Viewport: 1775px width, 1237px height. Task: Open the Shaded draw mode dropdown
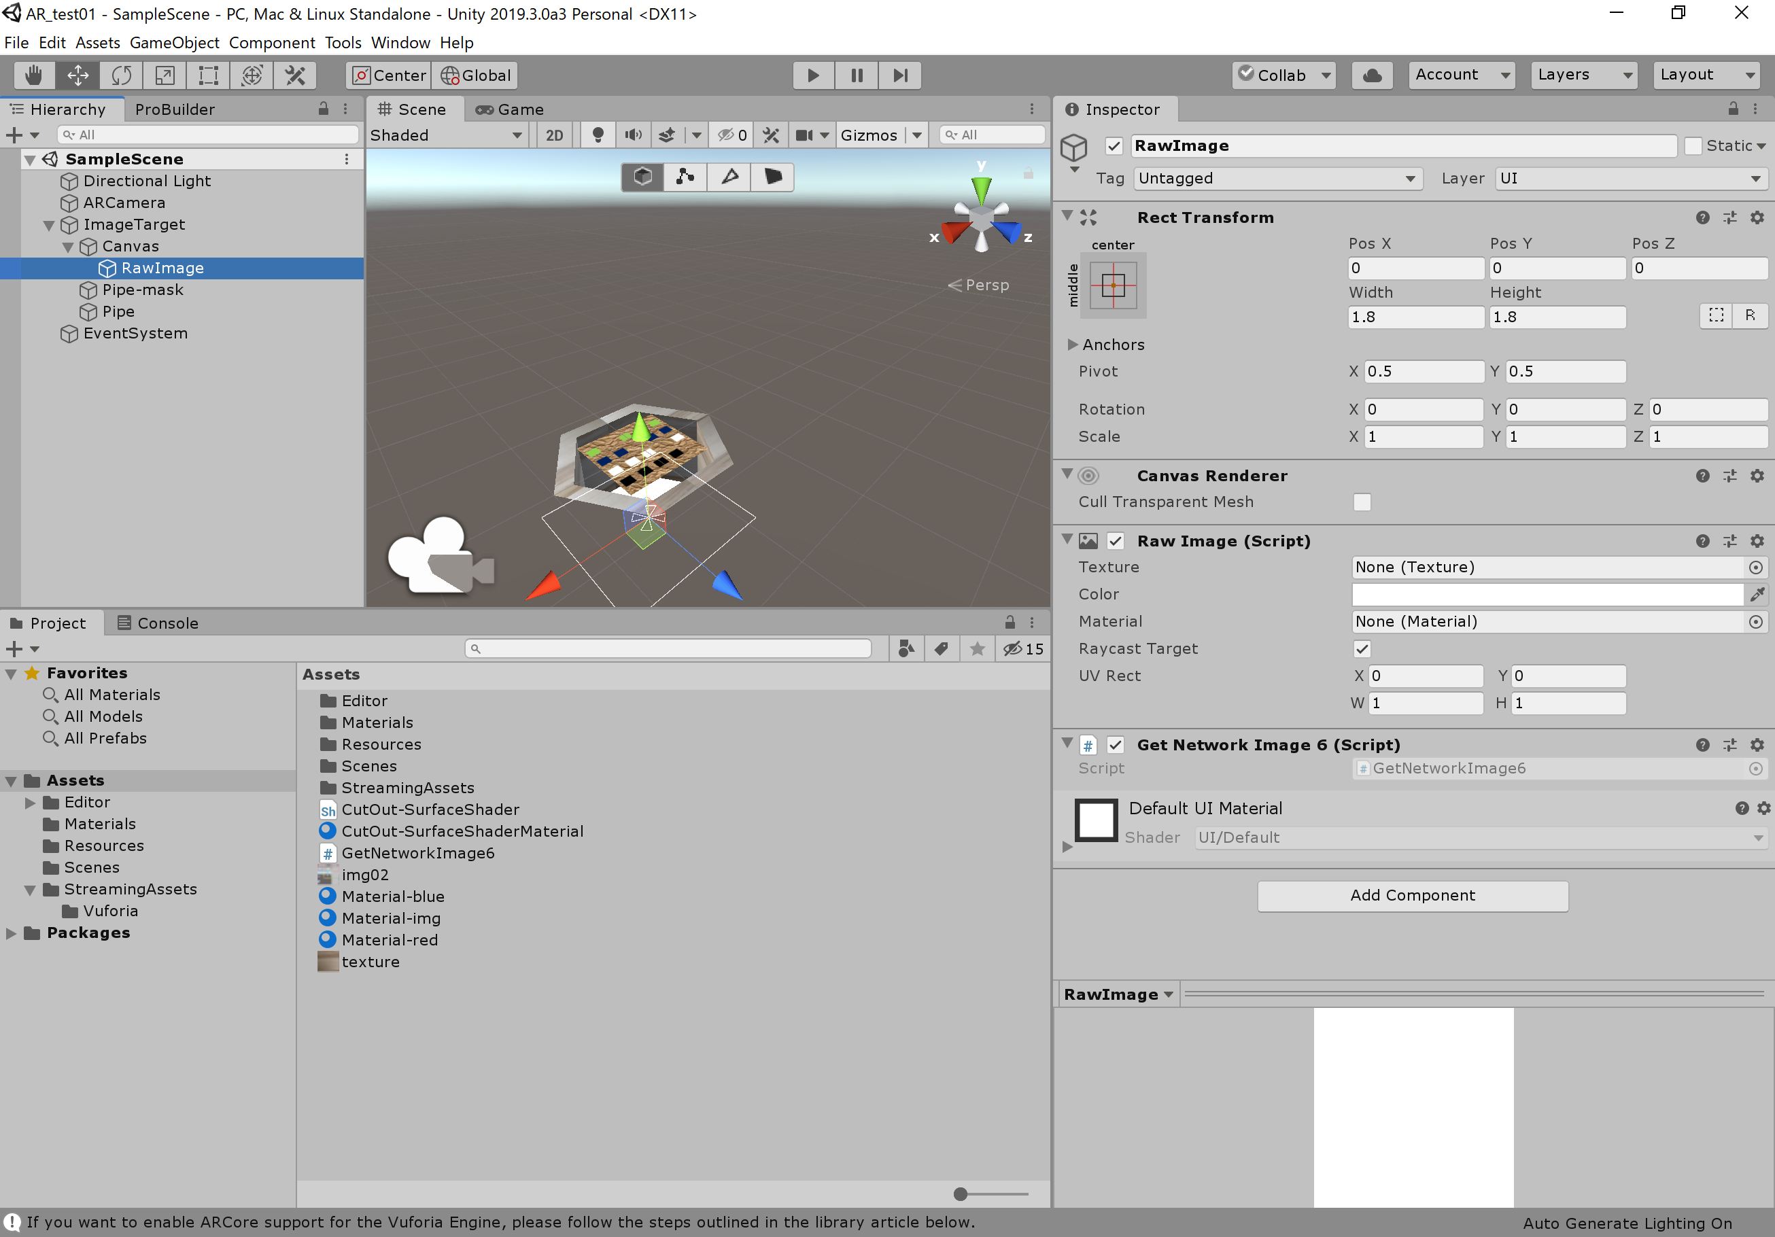tap(445, 135)
